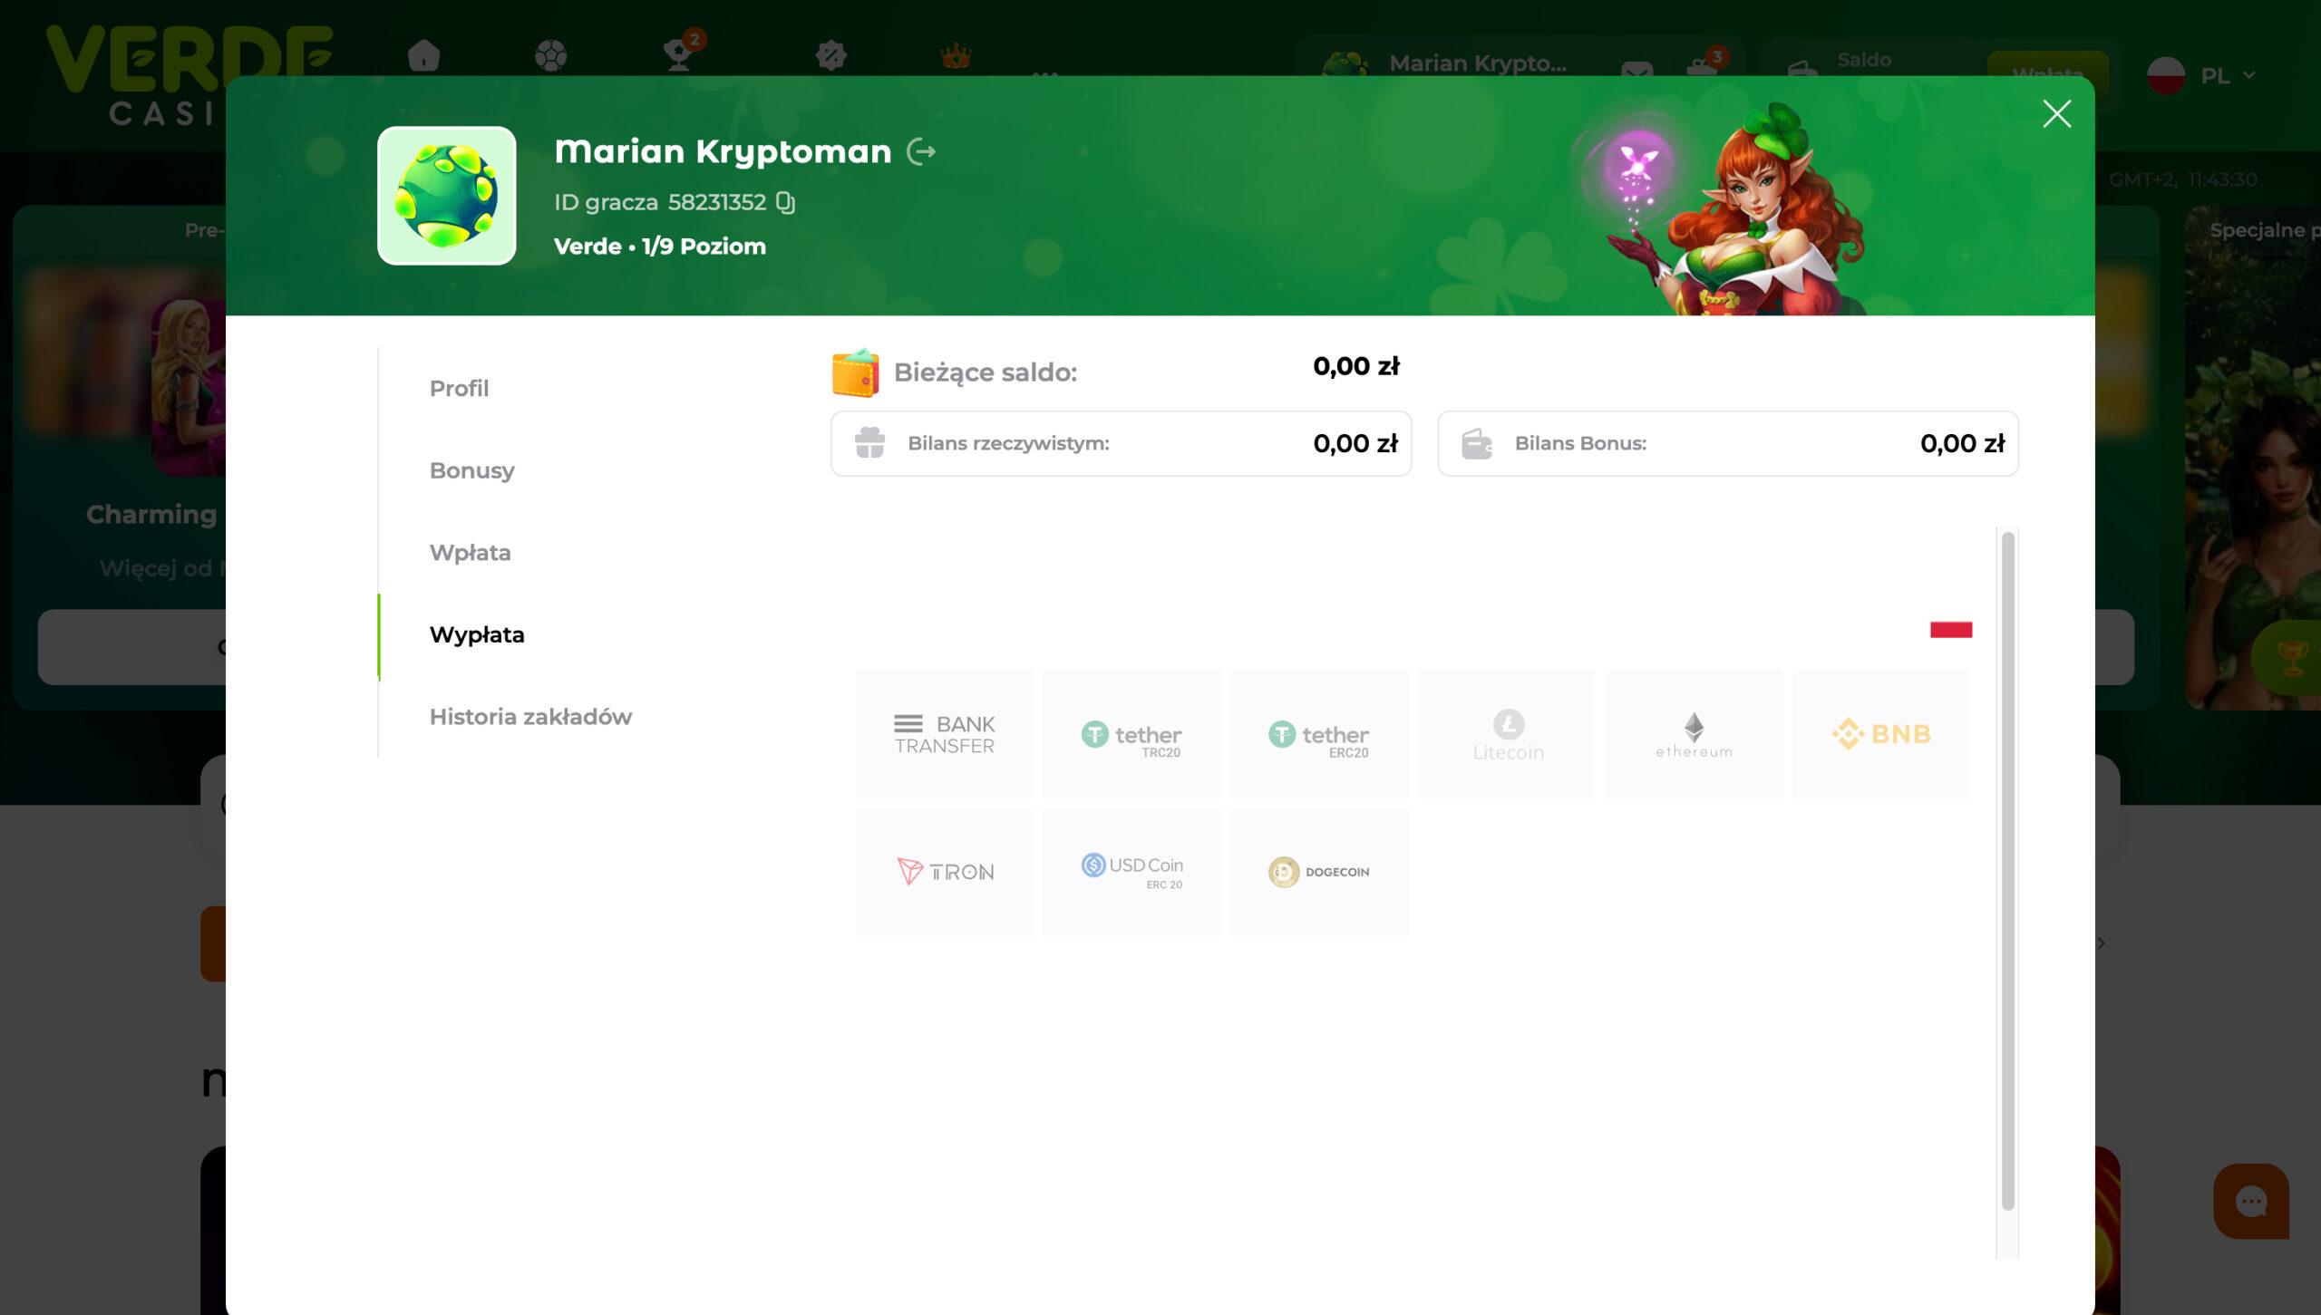This screenshot has height=1315, width=2321.
Task: Pick the TRON payout option
Action: pos(945,872)
